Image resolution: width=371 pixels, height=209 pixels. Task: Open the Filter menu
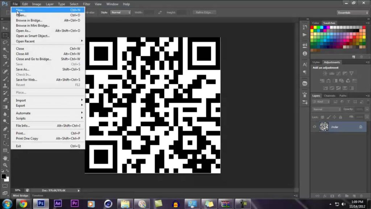(x=86, y=4)
